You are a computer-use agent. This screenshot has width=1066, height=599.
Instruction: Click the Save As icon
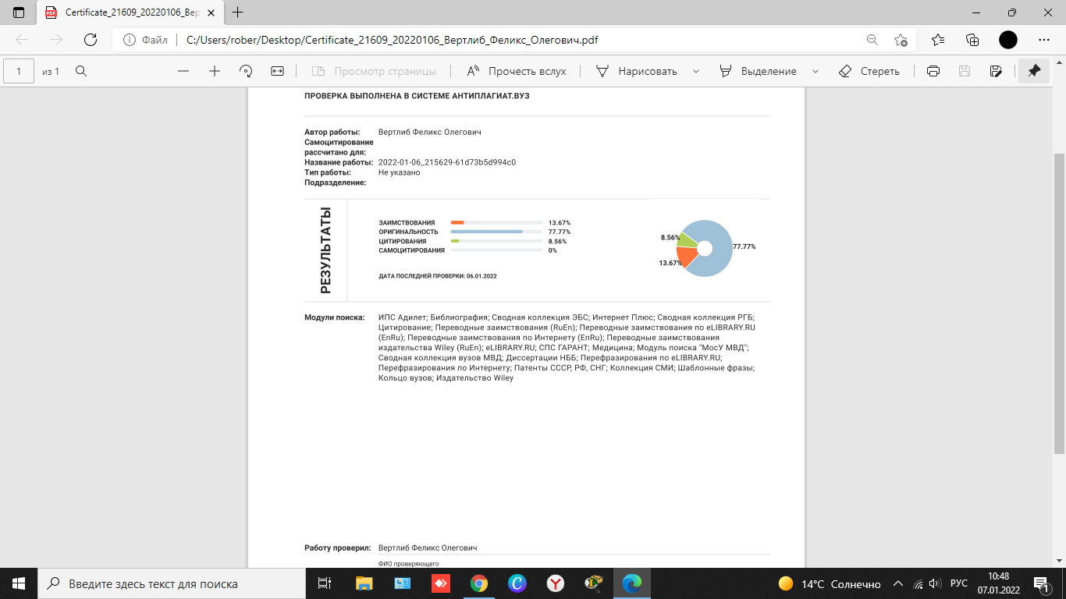pyautogui.click(x=996, y=71)
